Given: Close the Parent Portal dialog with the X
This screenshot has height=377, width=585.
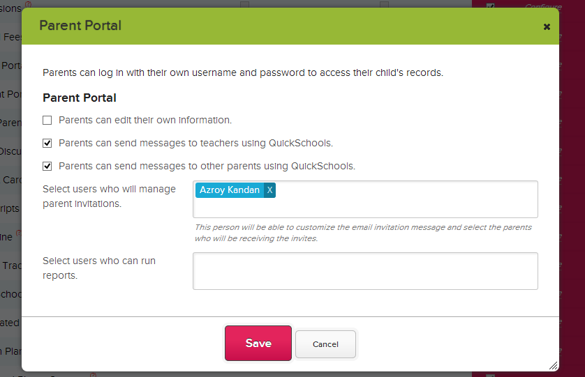Looking at the screenshot, I should pyautogui.click(x=547, y=26).
